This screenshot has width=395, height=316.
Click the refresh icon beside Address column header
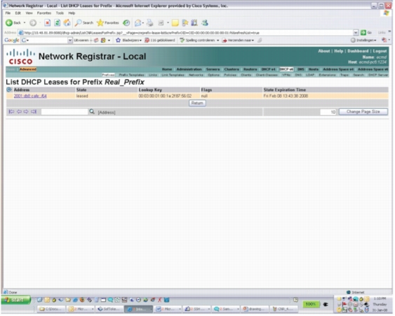(x=9, y=89)
